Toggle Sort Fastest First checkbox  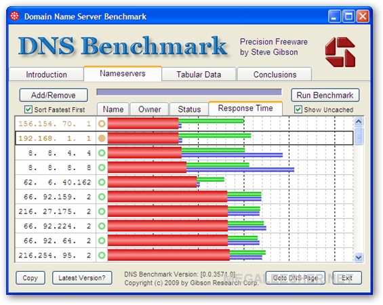pyautogui.click(x=28, y=109)
